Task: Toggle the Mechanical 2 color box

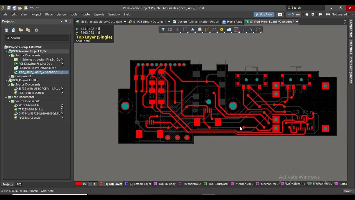Action: click(180, 184)
